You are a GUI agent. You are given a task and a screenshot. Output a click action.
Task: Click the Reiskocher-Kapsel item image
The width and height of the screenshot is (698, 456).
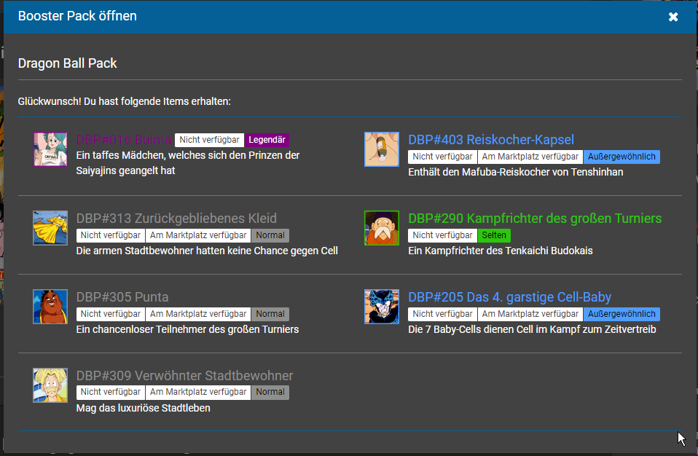[x=382, y=149]
